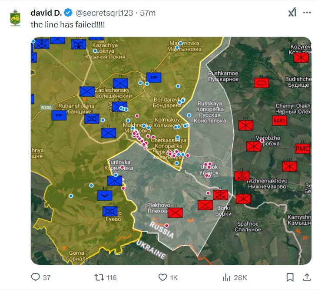
Task: Bookmark this tweet
Action: [290, 277]
